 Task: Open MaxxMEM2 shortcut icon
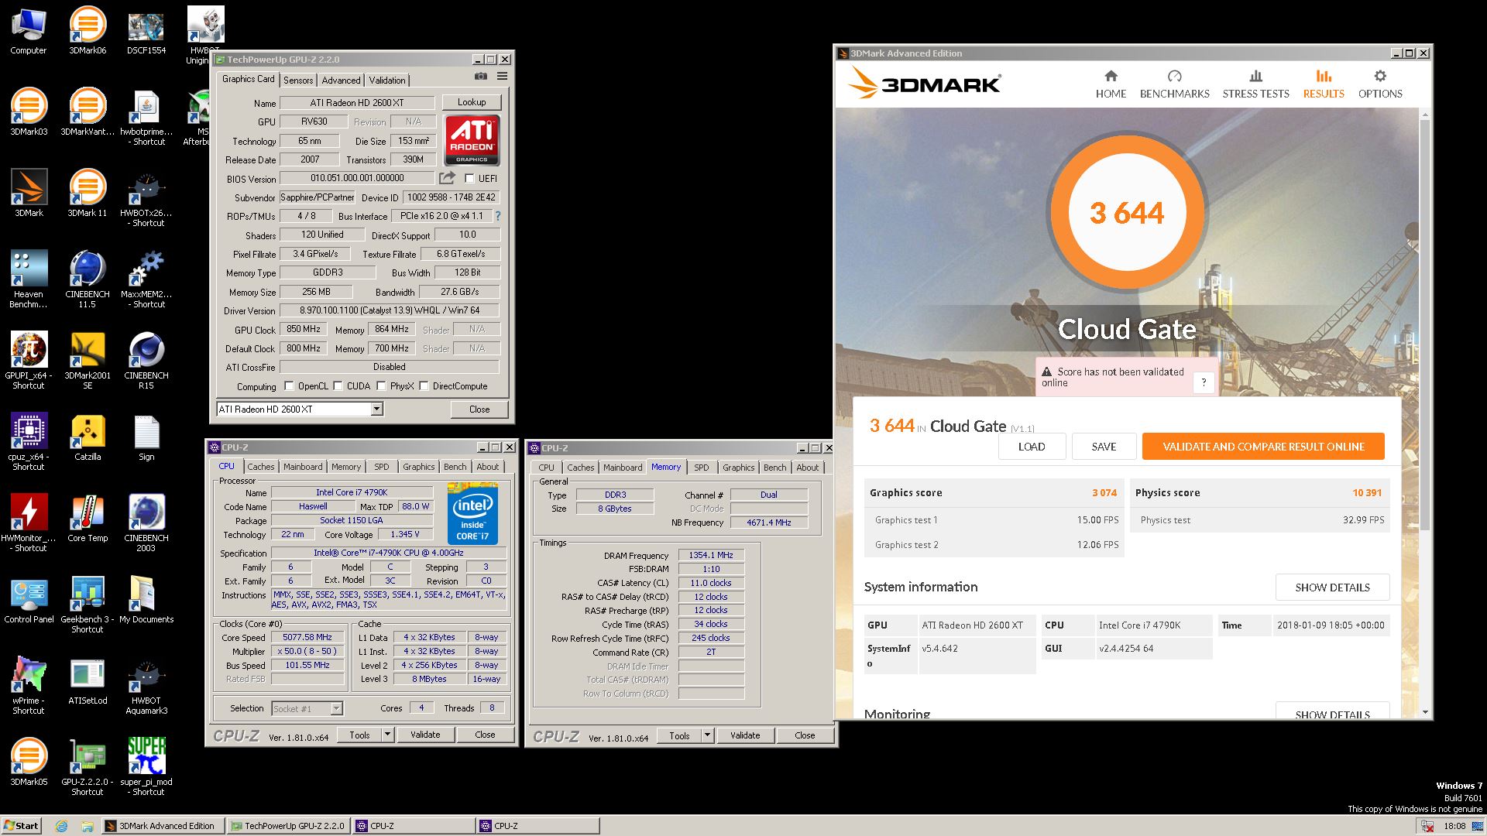[x=146, y=280]
